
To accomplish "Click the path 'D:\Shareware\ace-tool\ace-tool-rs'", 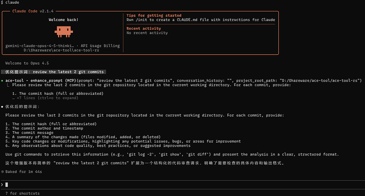I will [61, 50].
